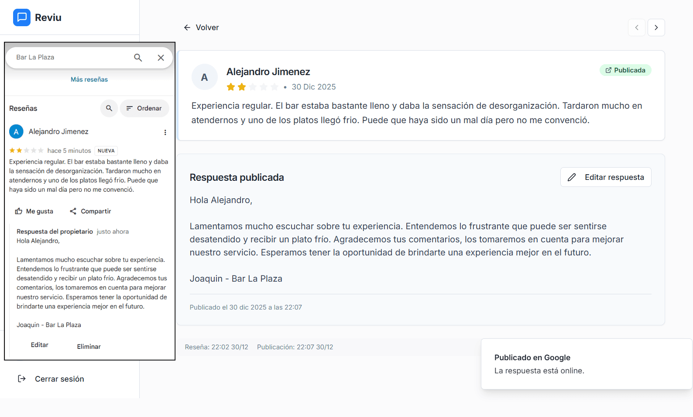Go back using Volver arrow
The image size is (693, 417).
[x=201, y=28]
